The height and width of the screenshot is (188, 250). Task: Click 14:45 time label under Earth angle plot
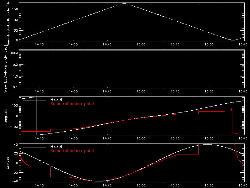coord(107,44)
